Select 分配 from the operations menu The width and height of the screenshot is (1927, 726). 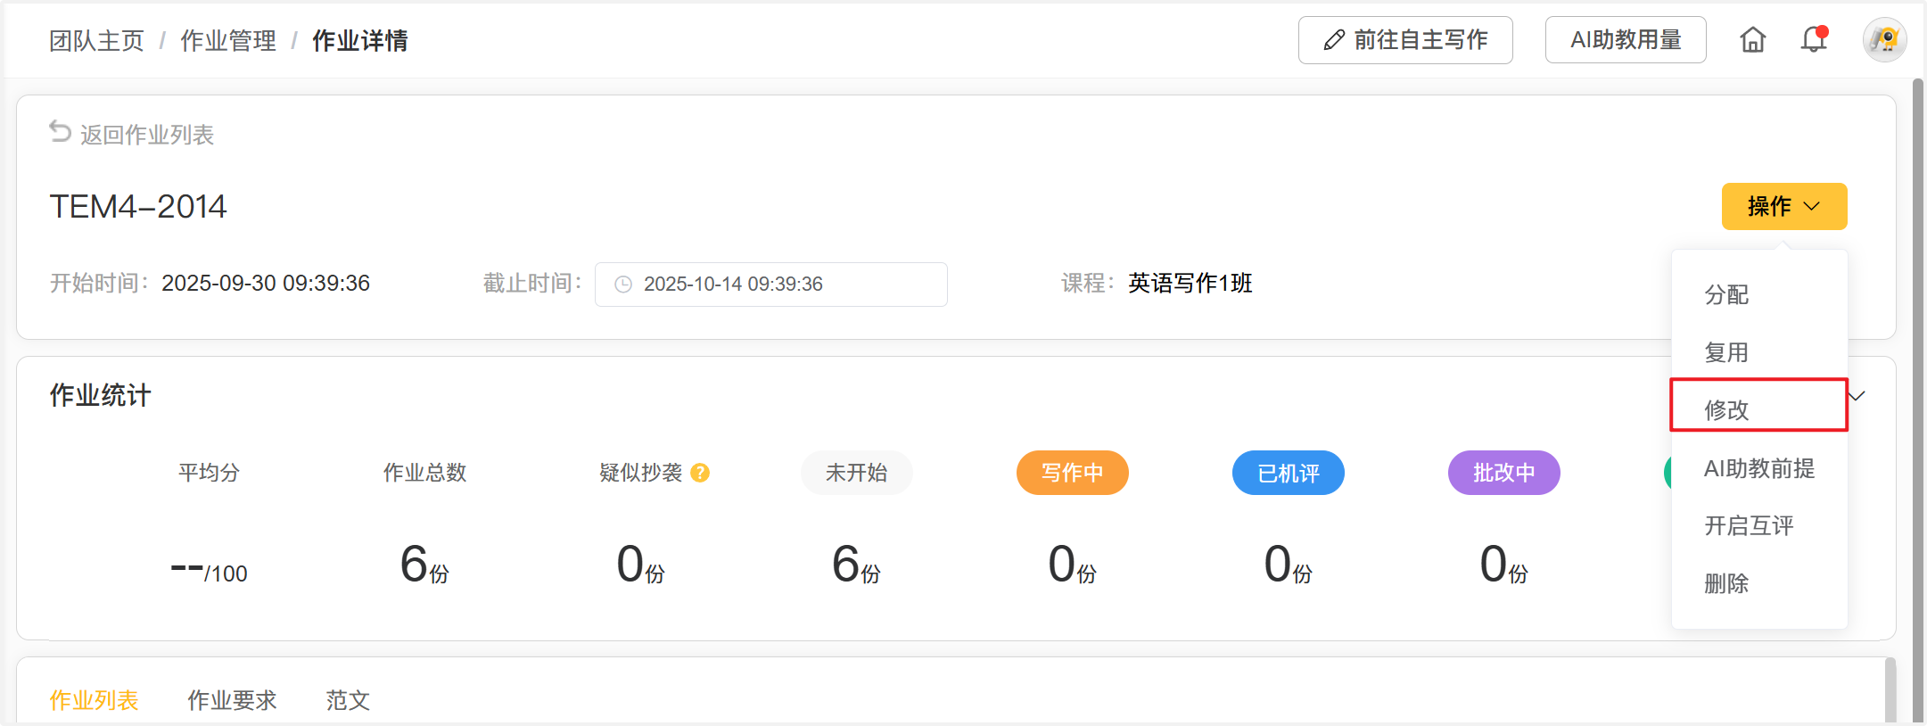(1726, 294)
